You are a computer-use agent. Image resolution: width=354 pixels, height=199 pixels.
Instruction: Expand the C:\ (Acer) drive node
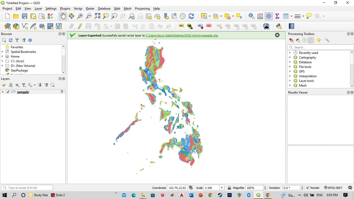(x=2, y=61)
